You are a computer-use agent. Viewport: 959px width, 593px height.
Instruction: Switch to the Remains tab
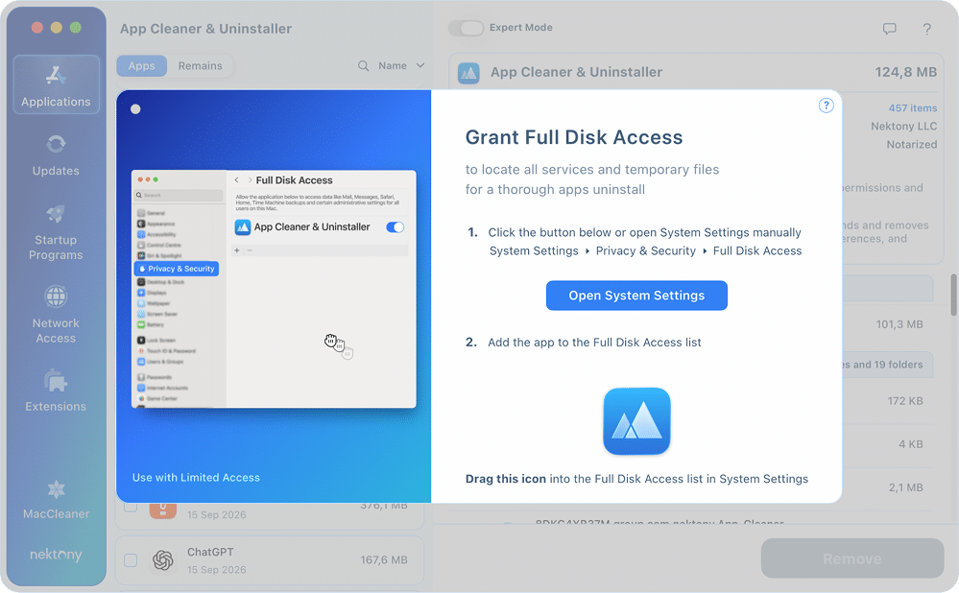point(200,66)
